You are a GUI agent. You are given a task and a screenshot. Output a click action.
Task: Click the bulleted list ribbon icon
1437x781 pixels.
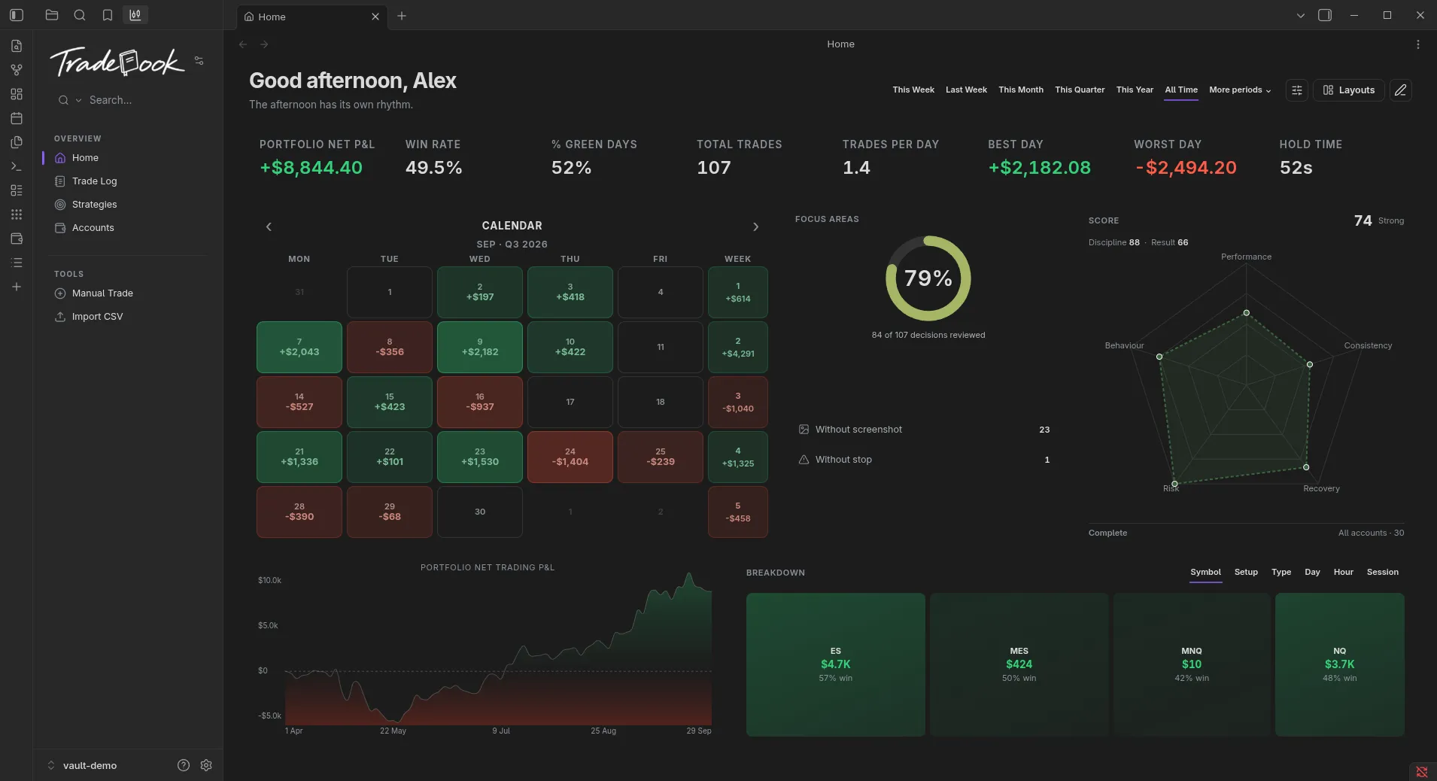17,263
